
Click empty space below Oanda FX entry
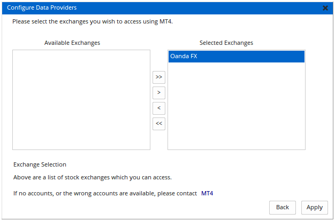click(x=236, y=107)
